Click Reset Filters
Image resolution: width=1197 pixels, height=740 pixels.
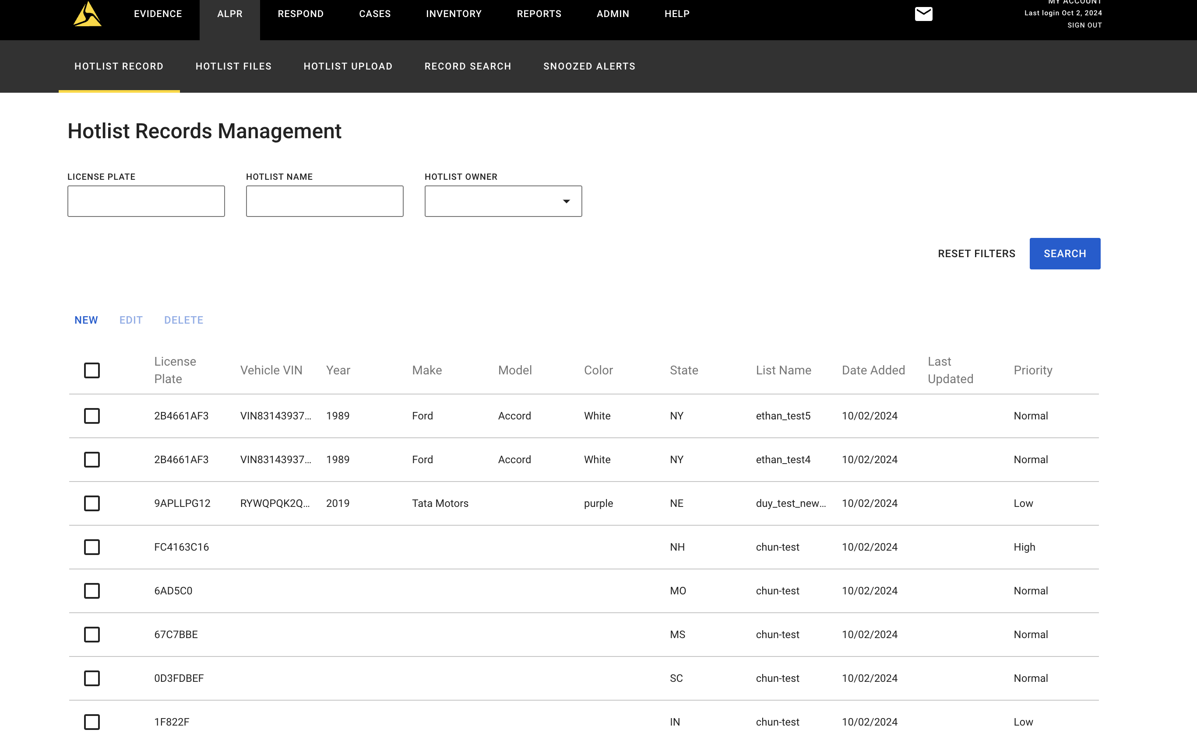click(976, 254)
